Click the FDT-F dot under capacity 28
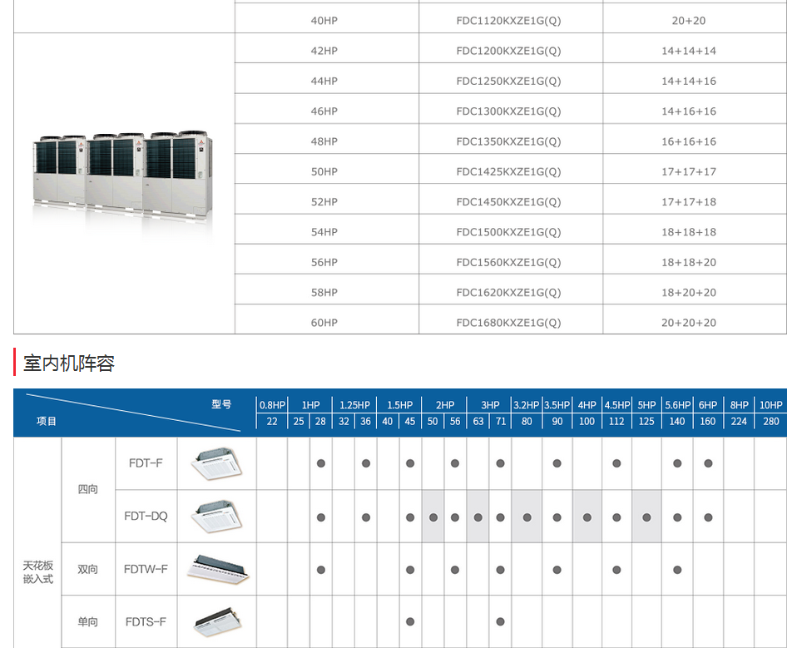The height and width of the screenshot is (648, 797). click(x=320, y=463)
